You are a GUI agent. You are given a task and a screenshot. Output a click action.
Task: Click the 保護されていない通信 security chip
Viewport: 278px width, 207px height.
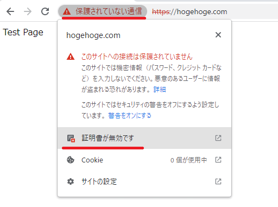click(103, 11)
